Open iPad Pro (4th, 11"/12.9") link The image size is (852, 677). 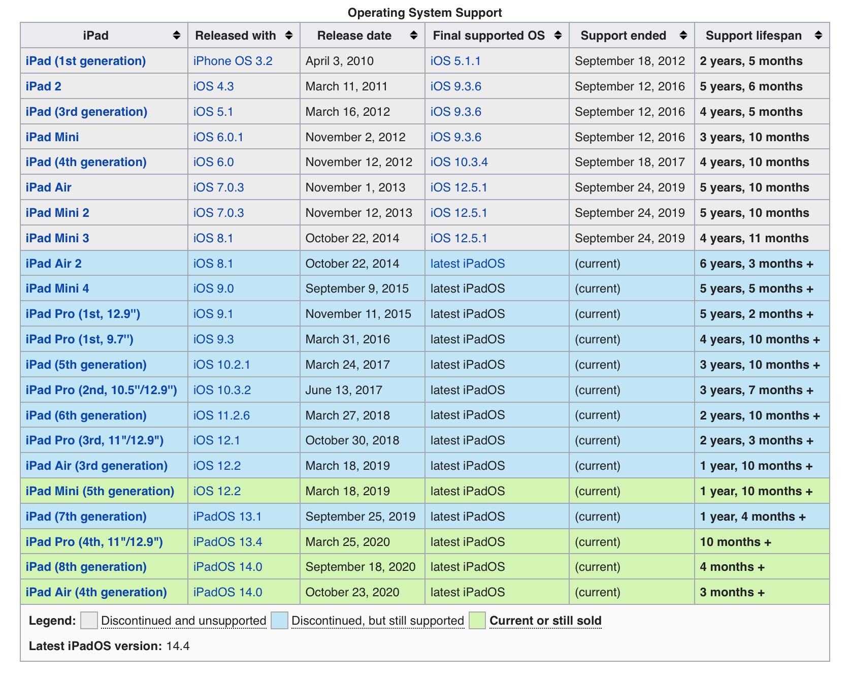point(94,542)
